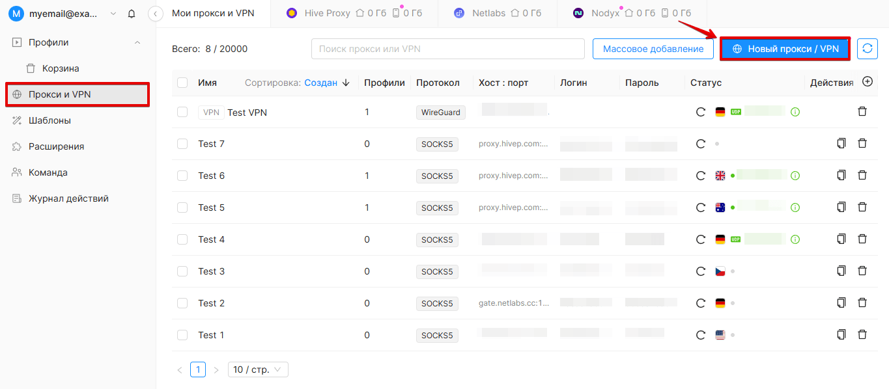Switch to Netlabs tab
Viewport: 889px width, 389px height.
tap(496, 13)
